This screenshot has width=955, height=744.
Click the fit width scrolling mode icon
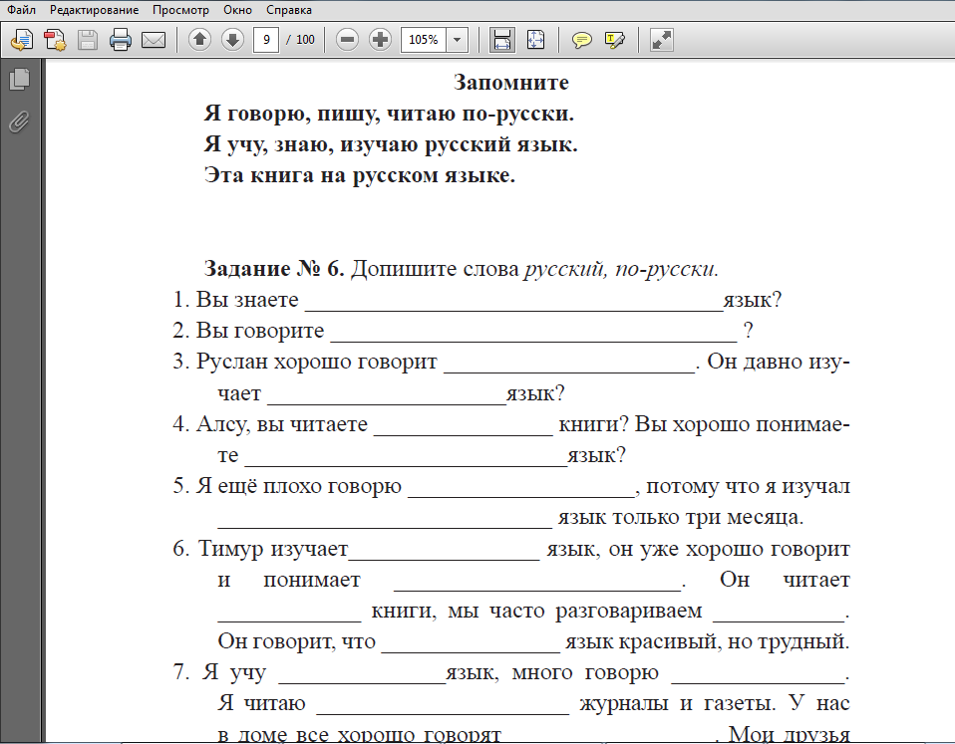pyautogui.click(x=501, y=40)
